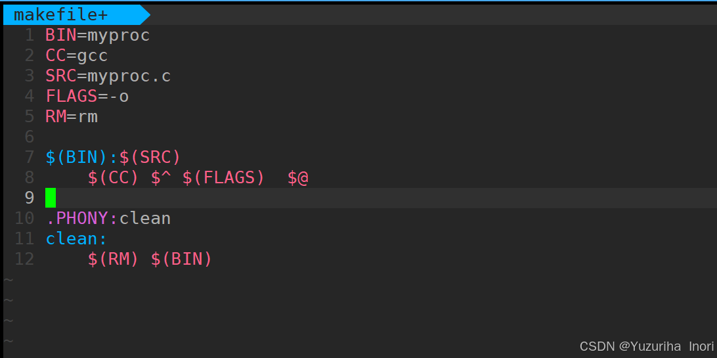The image size is (717, 358).
Task: Click the $(SRC) dependency on line 7
Action: point(150,157)
